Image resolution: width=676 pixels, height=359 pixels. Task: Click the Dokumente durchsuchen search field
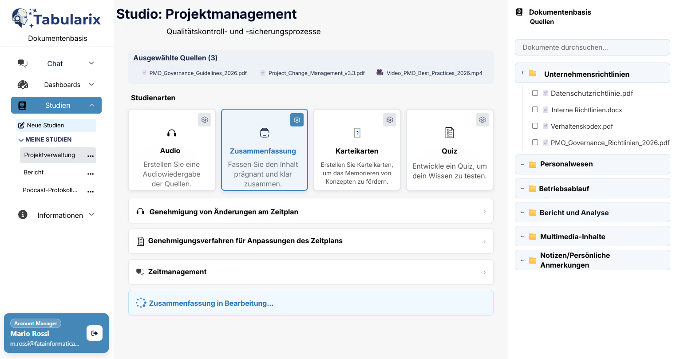point(592,47)
